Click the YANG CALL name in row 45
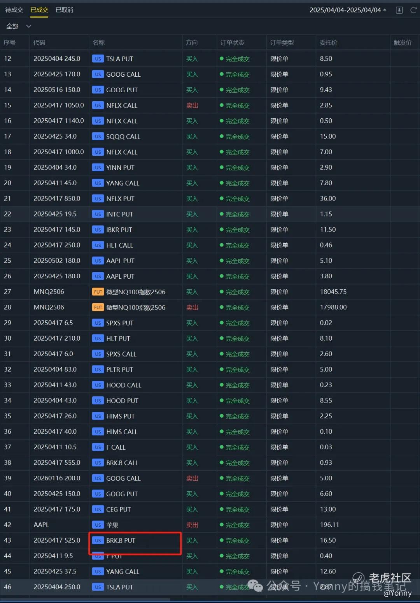420x603 pixels. [x=122, y=572]
